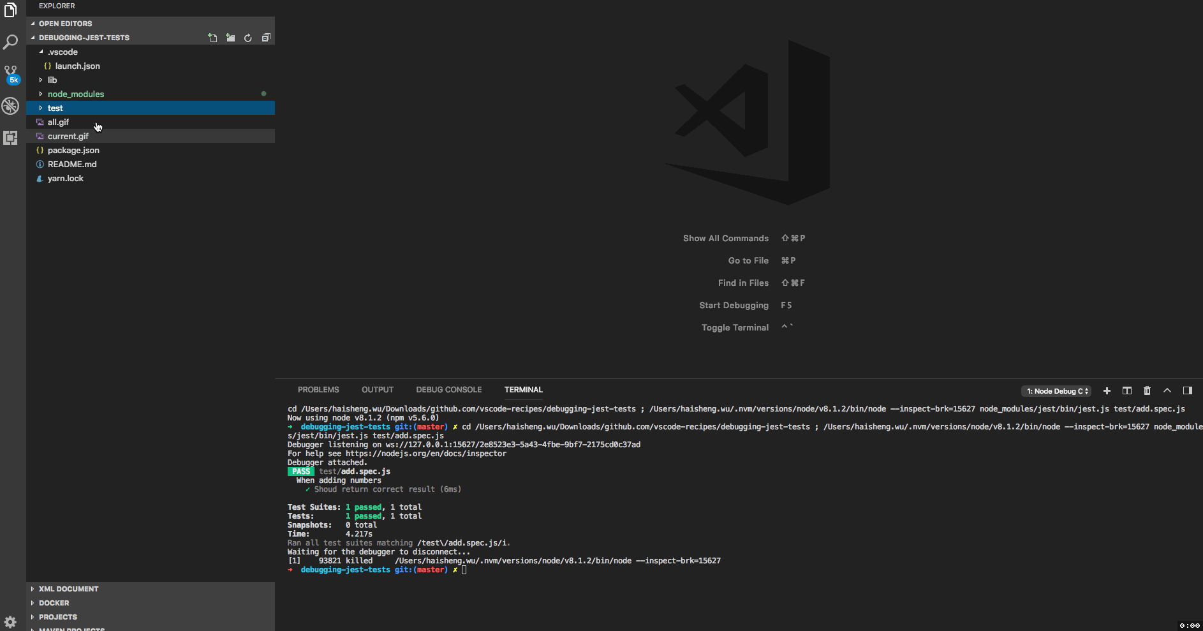Add a new terminal with plus icon

pos(1107,391)
